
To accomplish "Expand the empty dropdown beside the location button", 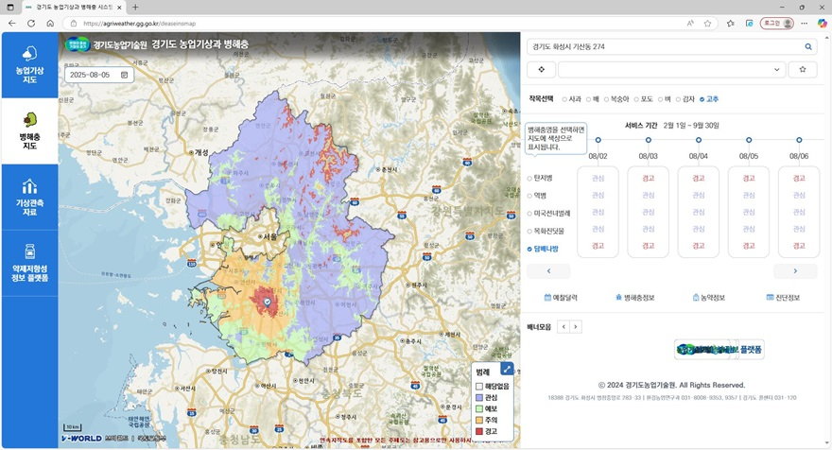I will (672, 70).
